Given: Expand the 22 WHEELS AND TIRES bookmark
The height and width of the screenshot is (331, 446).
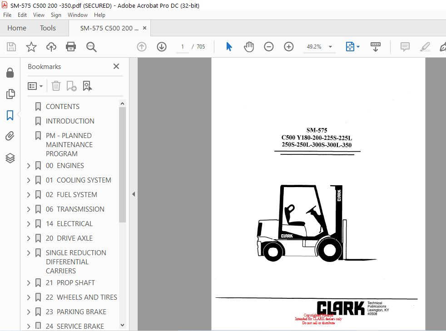Looking at the screenshot, I should pyautogui.click(x=29, y=297).
